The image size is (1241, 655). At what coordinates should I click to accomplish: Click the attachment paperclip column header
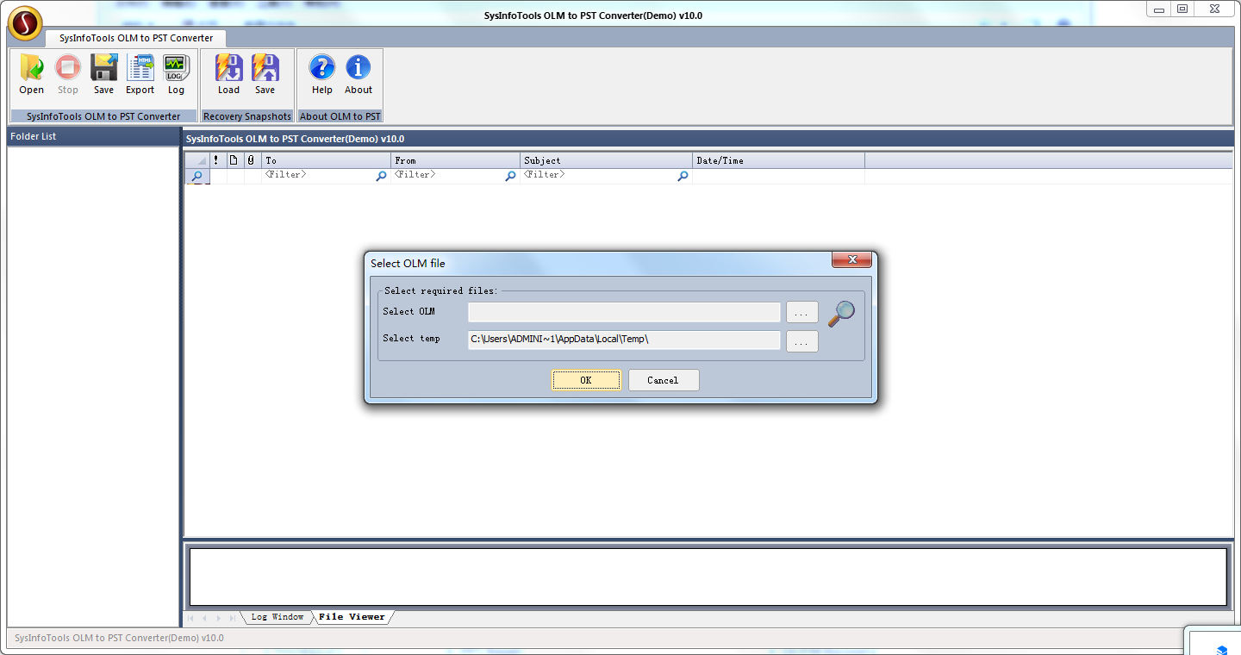(x=251, y=160)
